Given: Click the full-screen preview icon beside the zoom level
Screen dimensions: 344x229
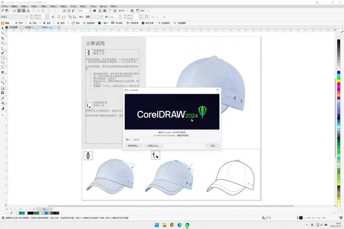Looking at the screenshot, I should pos(94,11).
